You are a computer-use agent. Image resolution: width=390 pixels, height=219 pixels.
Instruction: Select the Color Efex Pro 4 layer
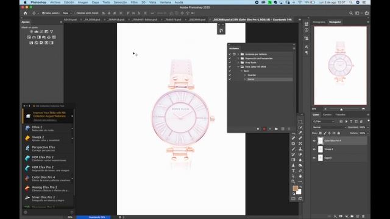pos(340,141)
